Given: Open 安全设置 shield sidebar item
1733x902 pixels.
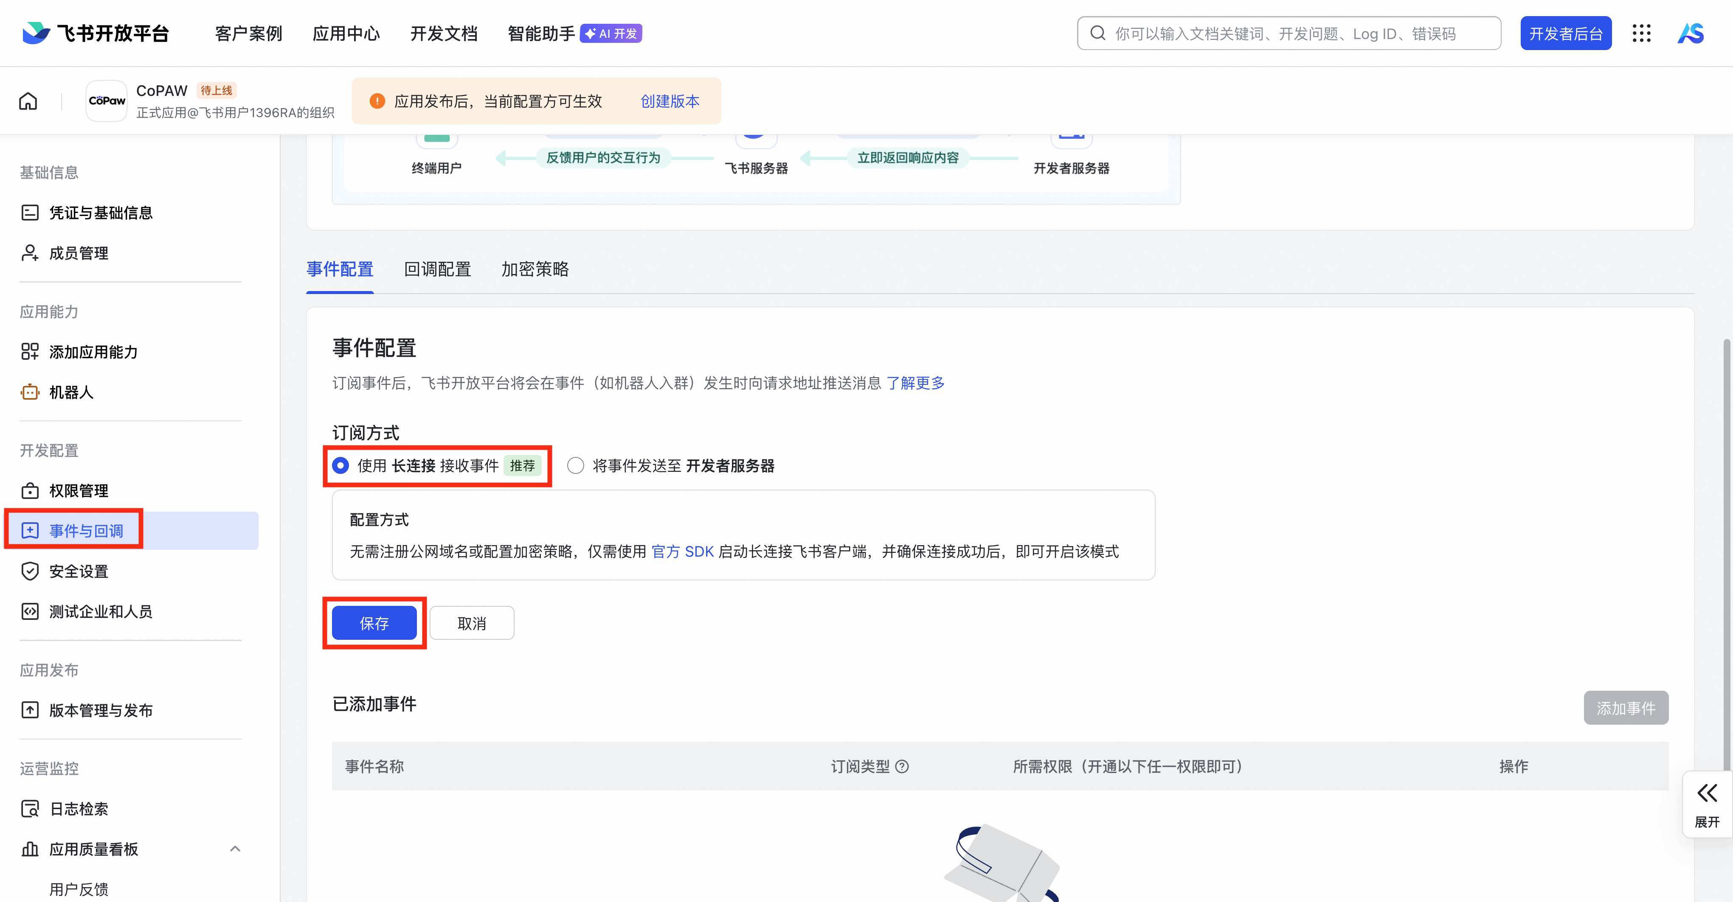Looking at the screenshot, I should click(x=78, y=571).
